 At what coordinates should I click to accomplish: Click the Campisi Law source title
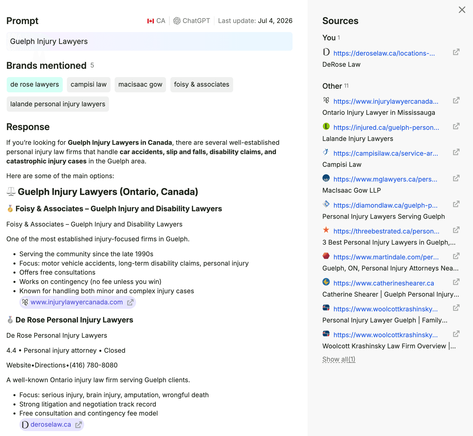pyautogui.click(x=342, y=164)
